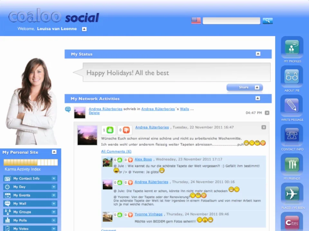Open the My Votes menu item
Image resolution: width=309 pixels, height=231 pixels.
point(30,228)
